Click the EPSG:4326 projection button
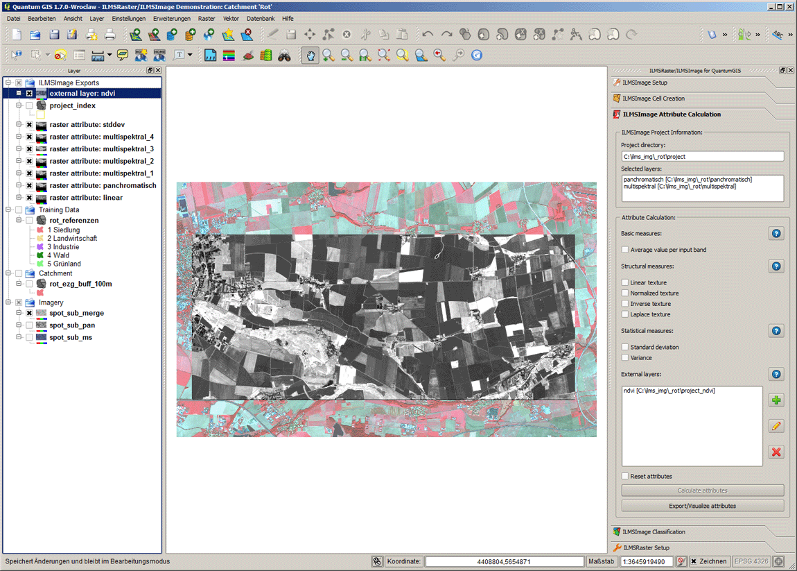Image resolution: width=797 pixels, height=571 pixels. point(751,561)
